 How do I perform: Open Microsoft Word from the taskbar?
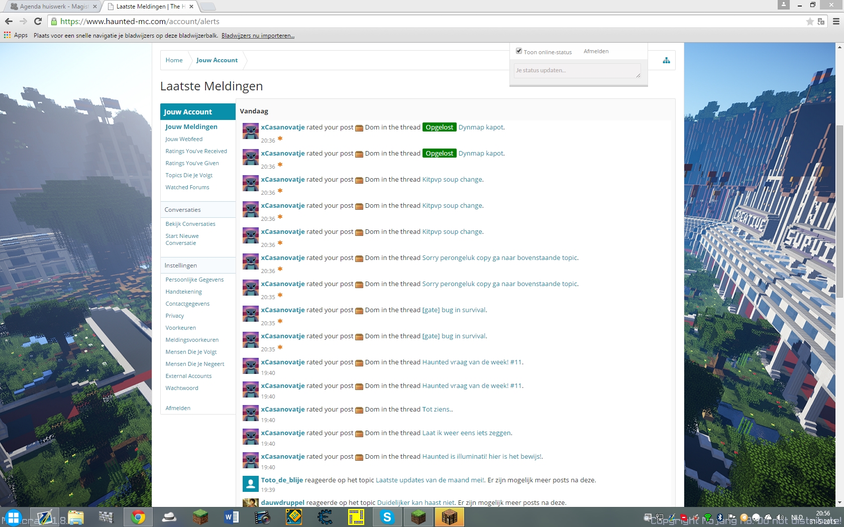231,517
